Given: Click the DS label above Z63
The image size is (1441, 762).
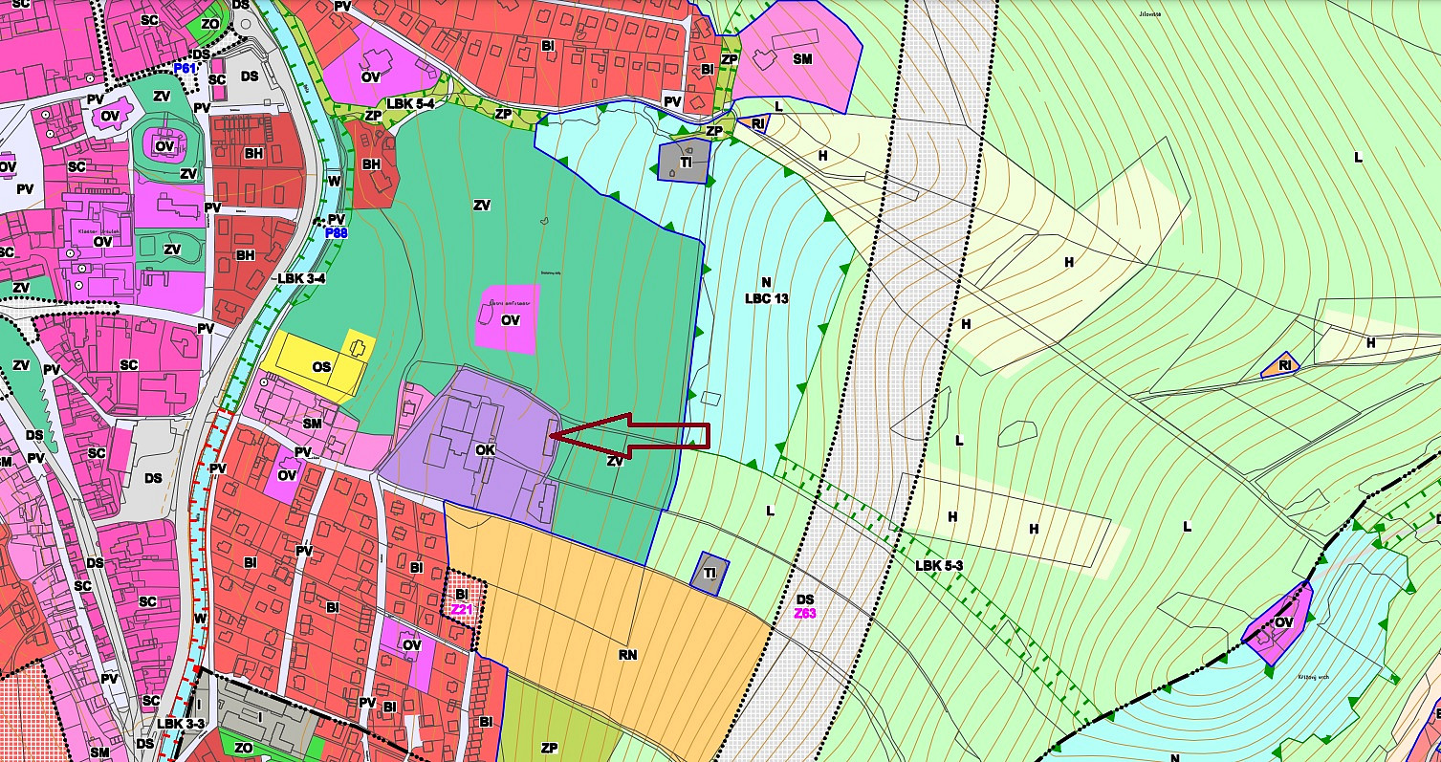Looking at the screenshot, I should point(804,599).
